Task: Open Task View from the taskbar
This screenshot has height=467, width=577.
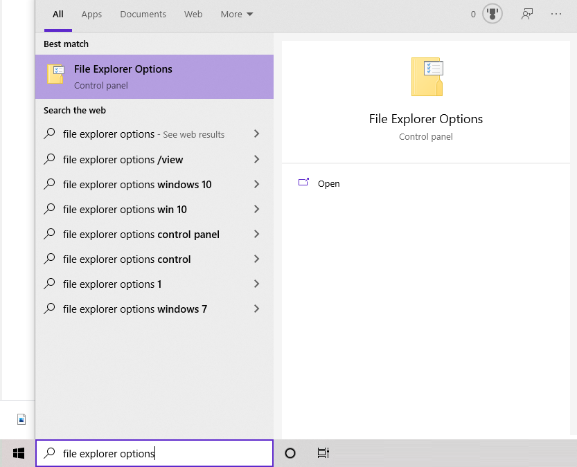Action: pos(323,453)
